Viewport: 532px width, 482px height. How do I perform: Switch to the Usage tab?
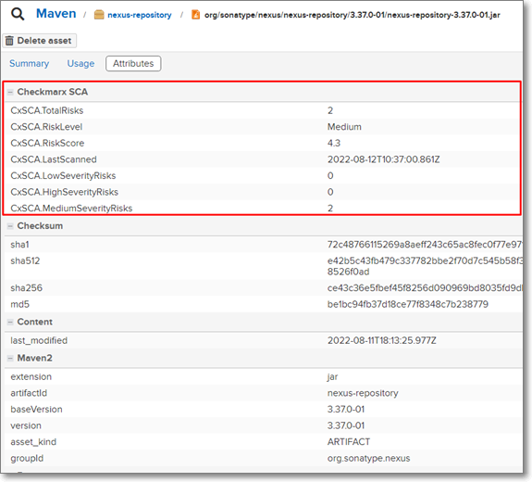tap(80, 64)
